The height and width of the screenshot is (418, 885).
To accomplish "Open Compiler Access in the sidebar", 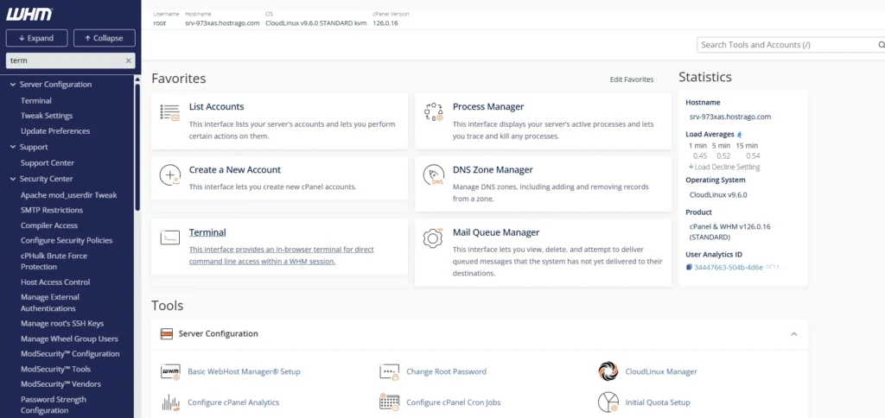I will 49,225.
